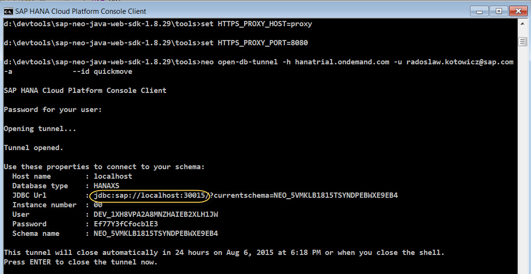The image size is (531, 274).
Task: Click 'Use these properties to connect' line
Action: pos(104,166)
